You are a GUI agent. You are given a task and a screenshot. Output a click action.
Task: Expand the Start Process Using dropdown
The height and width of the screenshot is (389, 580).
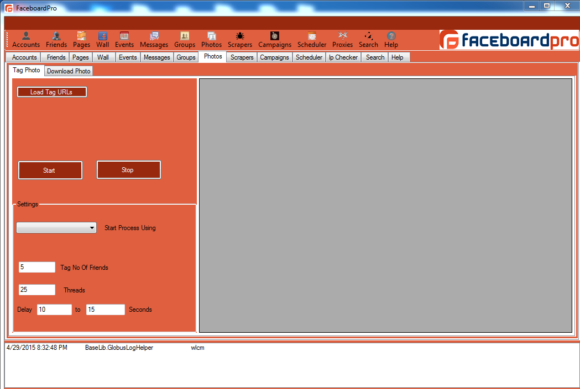56,228
